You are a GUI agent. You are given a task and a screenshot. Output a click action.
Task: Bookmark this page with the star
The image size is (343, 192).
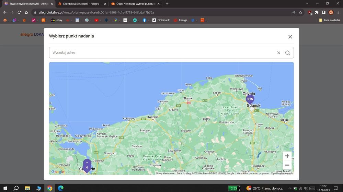tap(300, 12)
